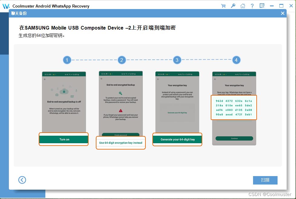Screen dimensions: 296x199
Task: Click the 64-digit encryption key code box
Action: (234, 108)
